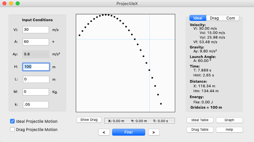The height and width of the screenshot is (142, 254).
Task: Click the mass M input field
Action: (36, 92)
